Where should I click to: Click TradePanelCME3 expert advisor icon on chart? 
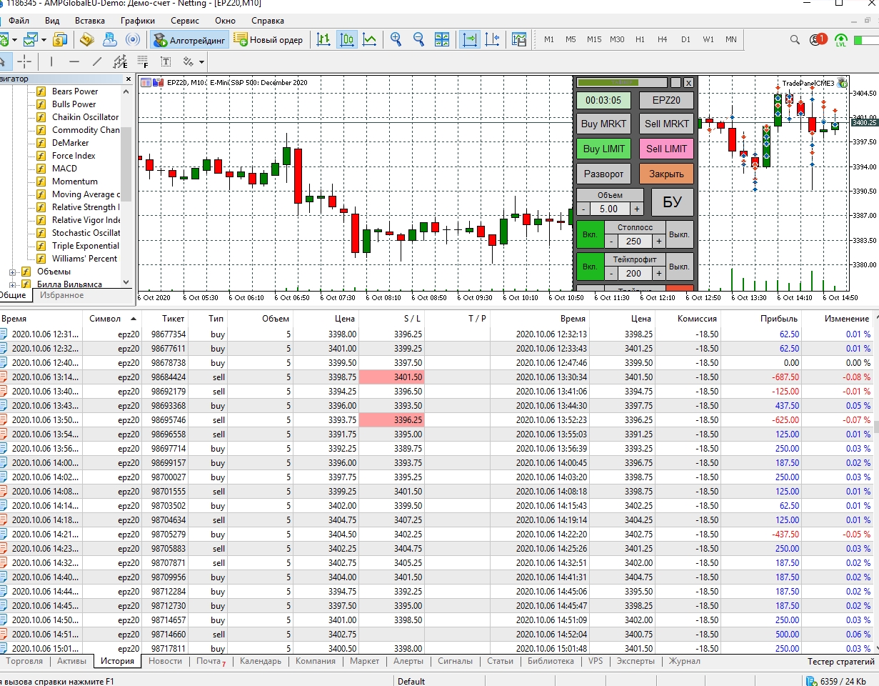(843, 83)
